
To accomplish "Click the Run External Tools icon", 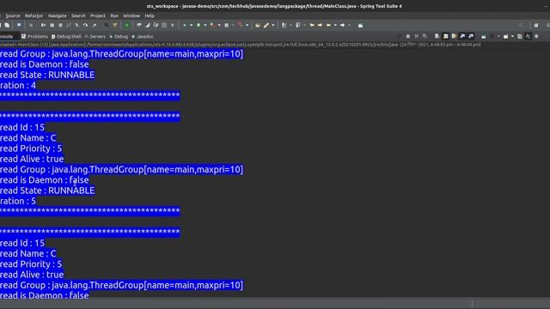I will point(240,25).
